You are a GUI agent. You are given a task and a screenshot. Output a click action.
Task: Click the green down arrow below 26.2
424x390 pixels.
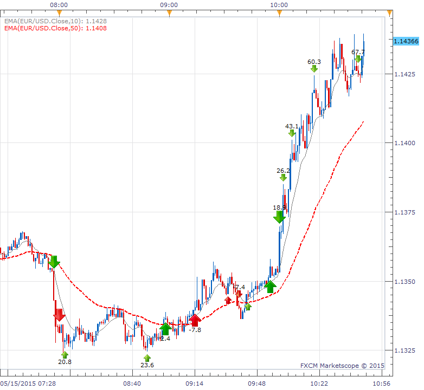[x=283, y=178]
